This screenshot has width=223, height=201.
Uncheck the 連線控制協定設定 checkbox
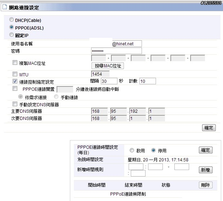point(15,81)
